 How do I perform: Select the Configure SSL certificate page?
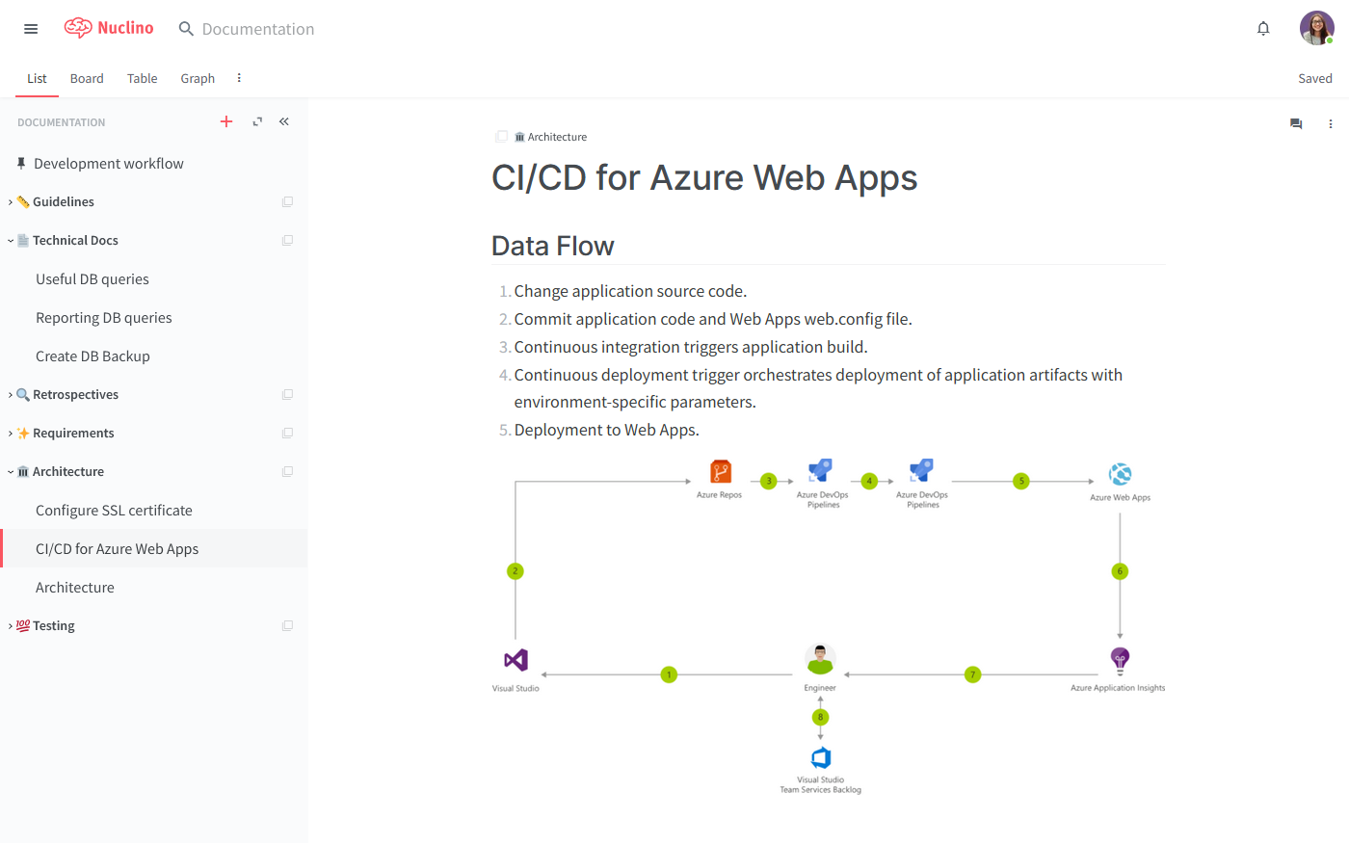point(114,510)
